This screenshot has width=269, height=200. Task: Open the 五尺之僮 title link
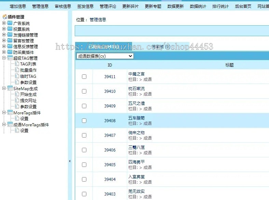tap(137, 103)
